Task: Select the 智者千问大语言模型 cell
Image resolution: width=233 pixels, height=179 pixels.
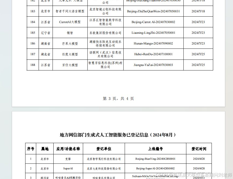Action: (x=70, y=11)
